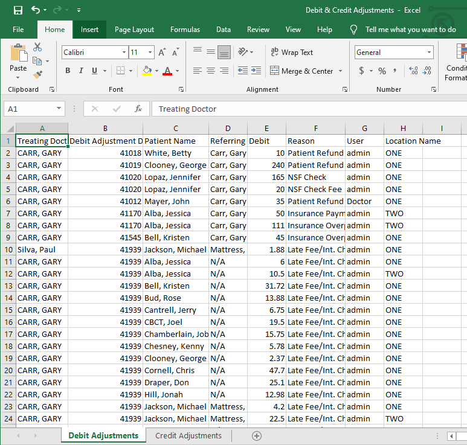Click the Save icon in title bar

click(18, 10)
